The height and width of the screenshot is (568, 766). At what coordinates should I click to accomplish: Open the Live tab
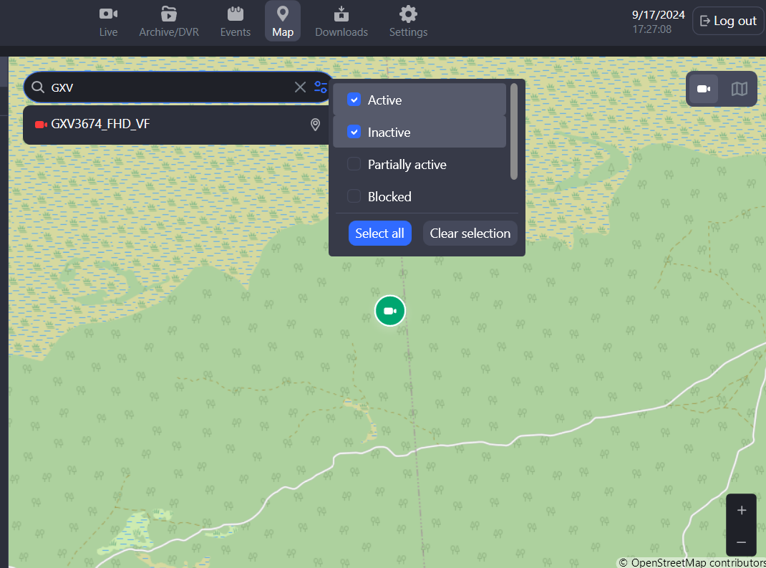108,21
